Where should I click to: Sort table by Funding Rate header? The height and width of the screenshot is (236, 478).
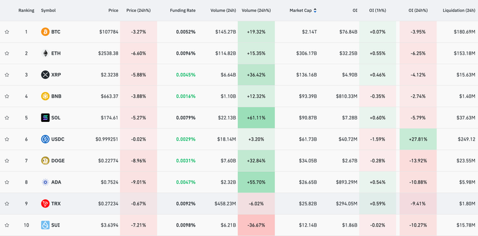[182, 11]
